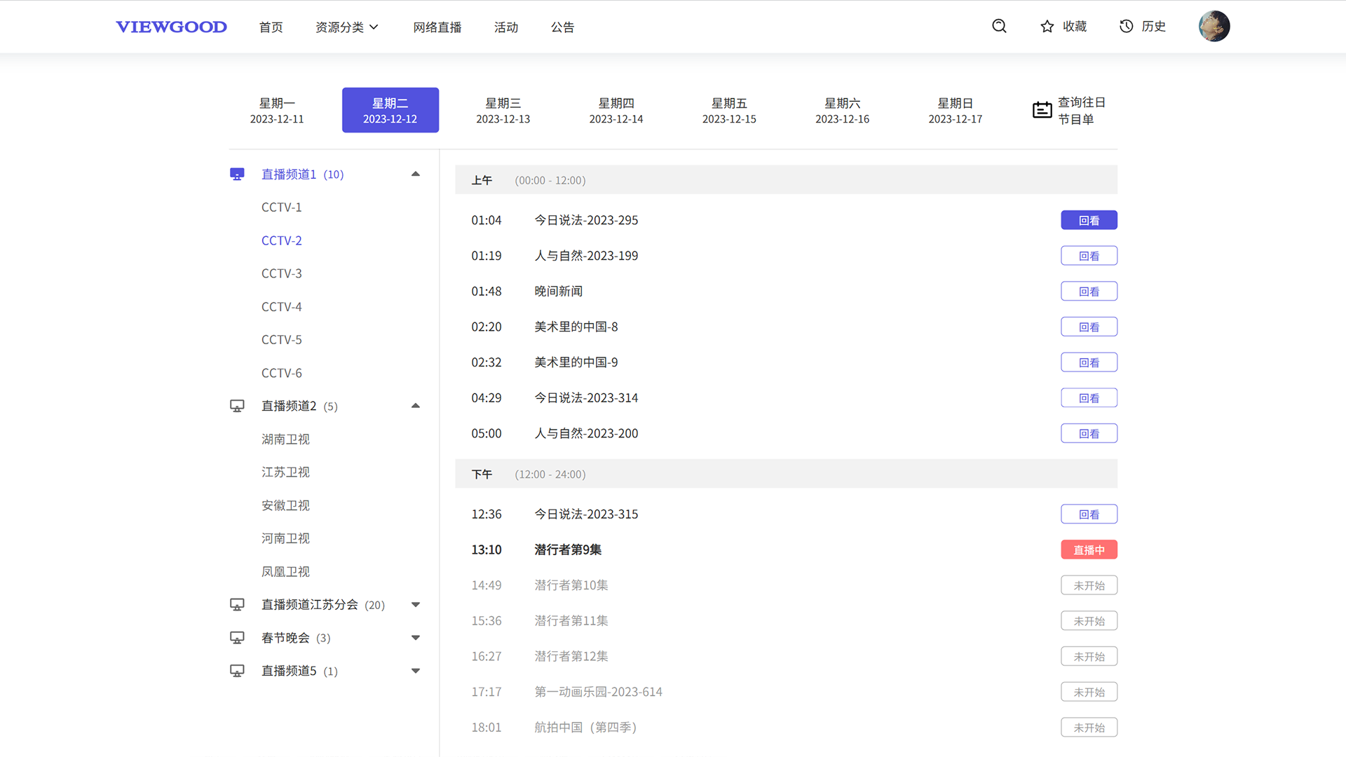Click 回看 for 晚间新闻
The height and width of the screenshot is (757, 1346).
[1089, 292]
